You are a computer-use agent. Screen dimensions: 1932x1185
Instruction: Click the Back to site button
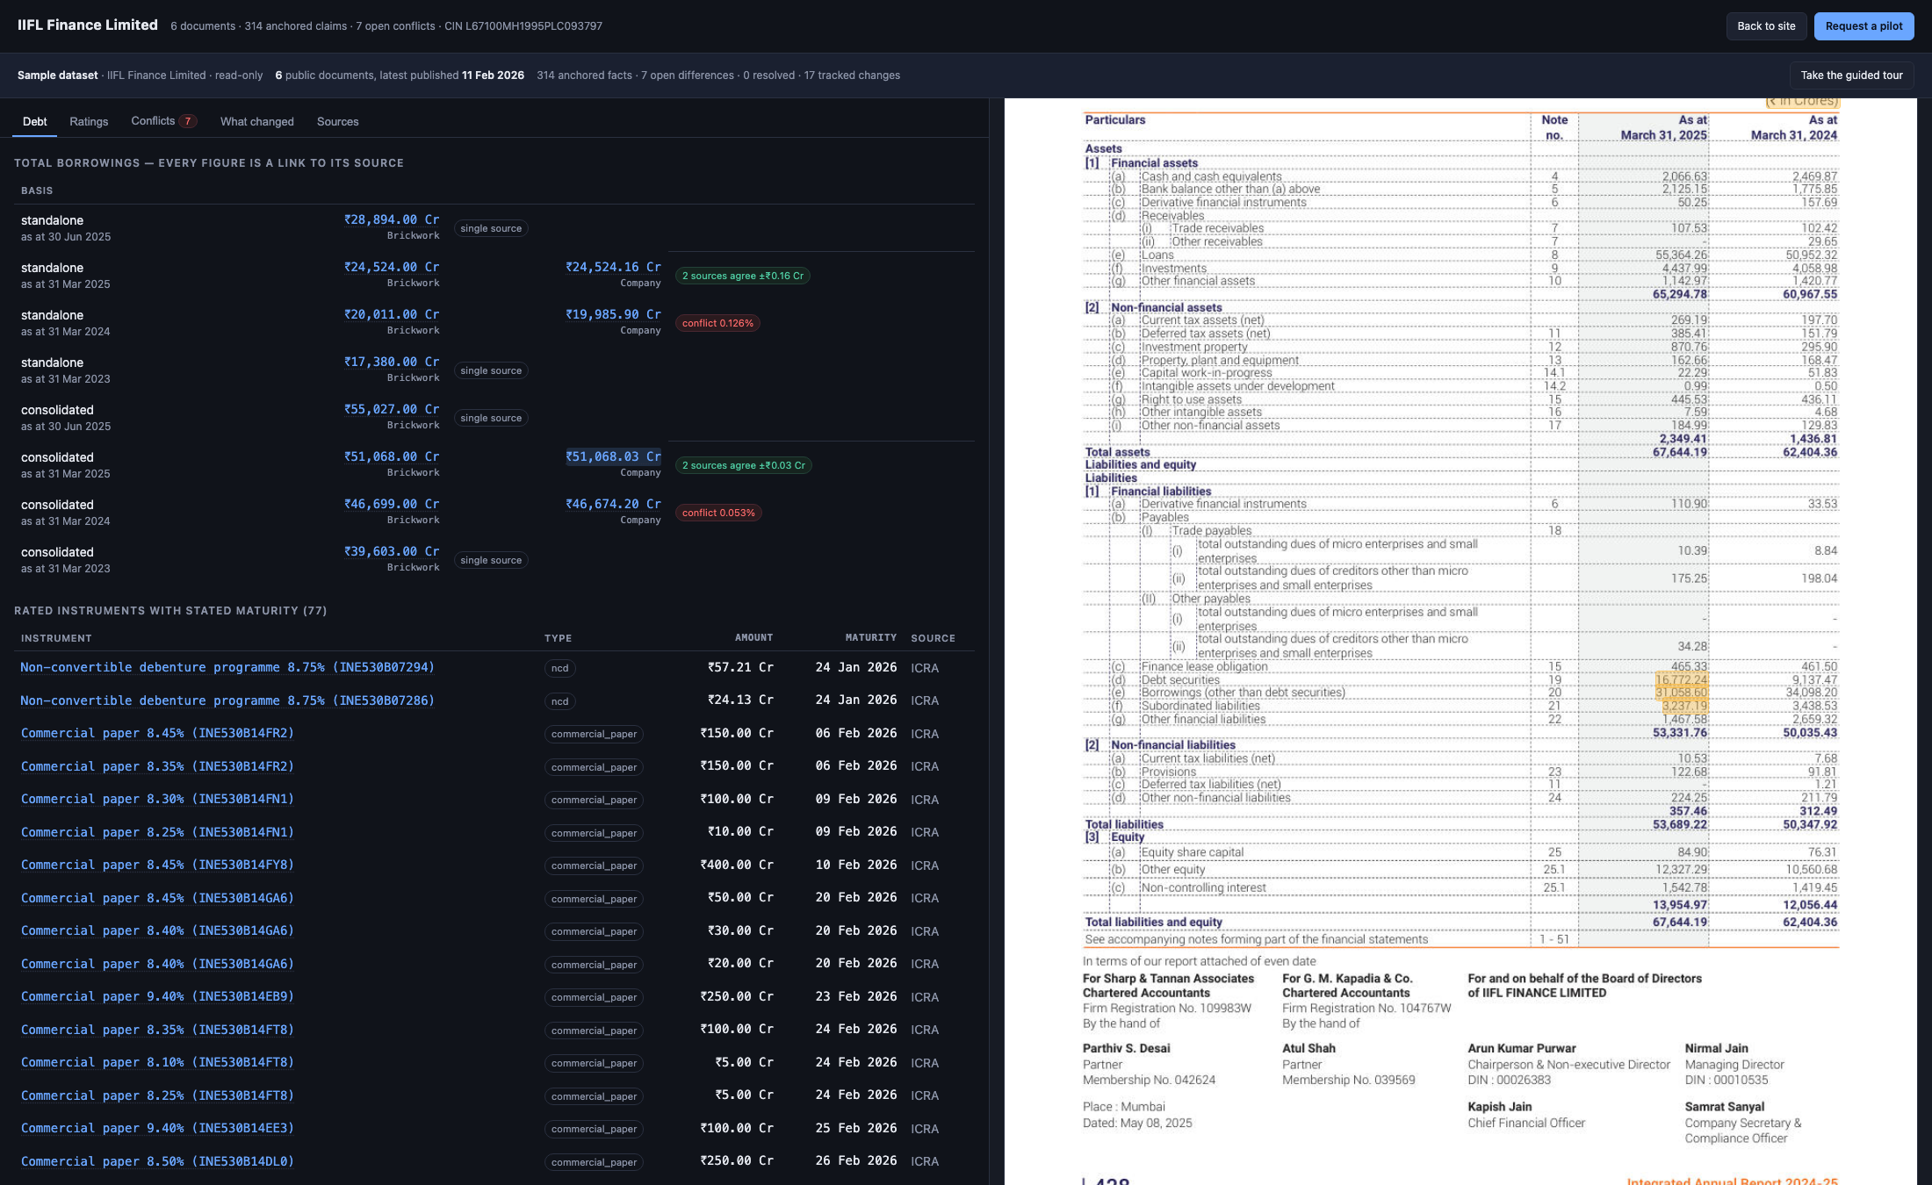[x=1766, y=26]
